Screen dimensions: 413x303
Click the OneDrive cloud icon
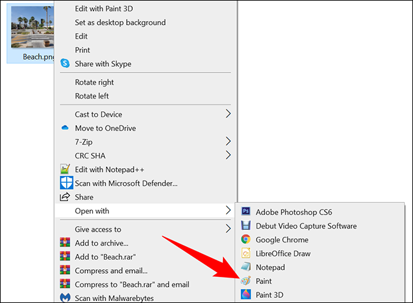[64, 128]
